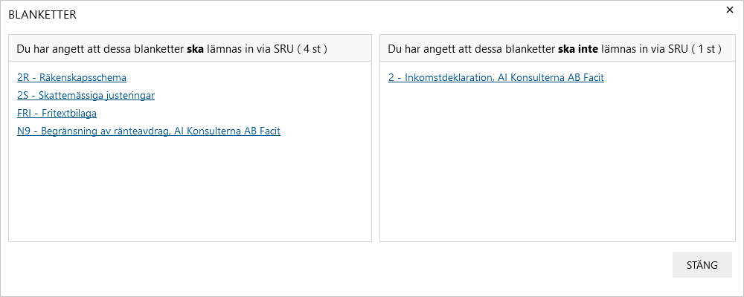The image size is (744, 297).
Task: Click empty area below the Inkomstdeklaration link
Action: coord(557,161)
